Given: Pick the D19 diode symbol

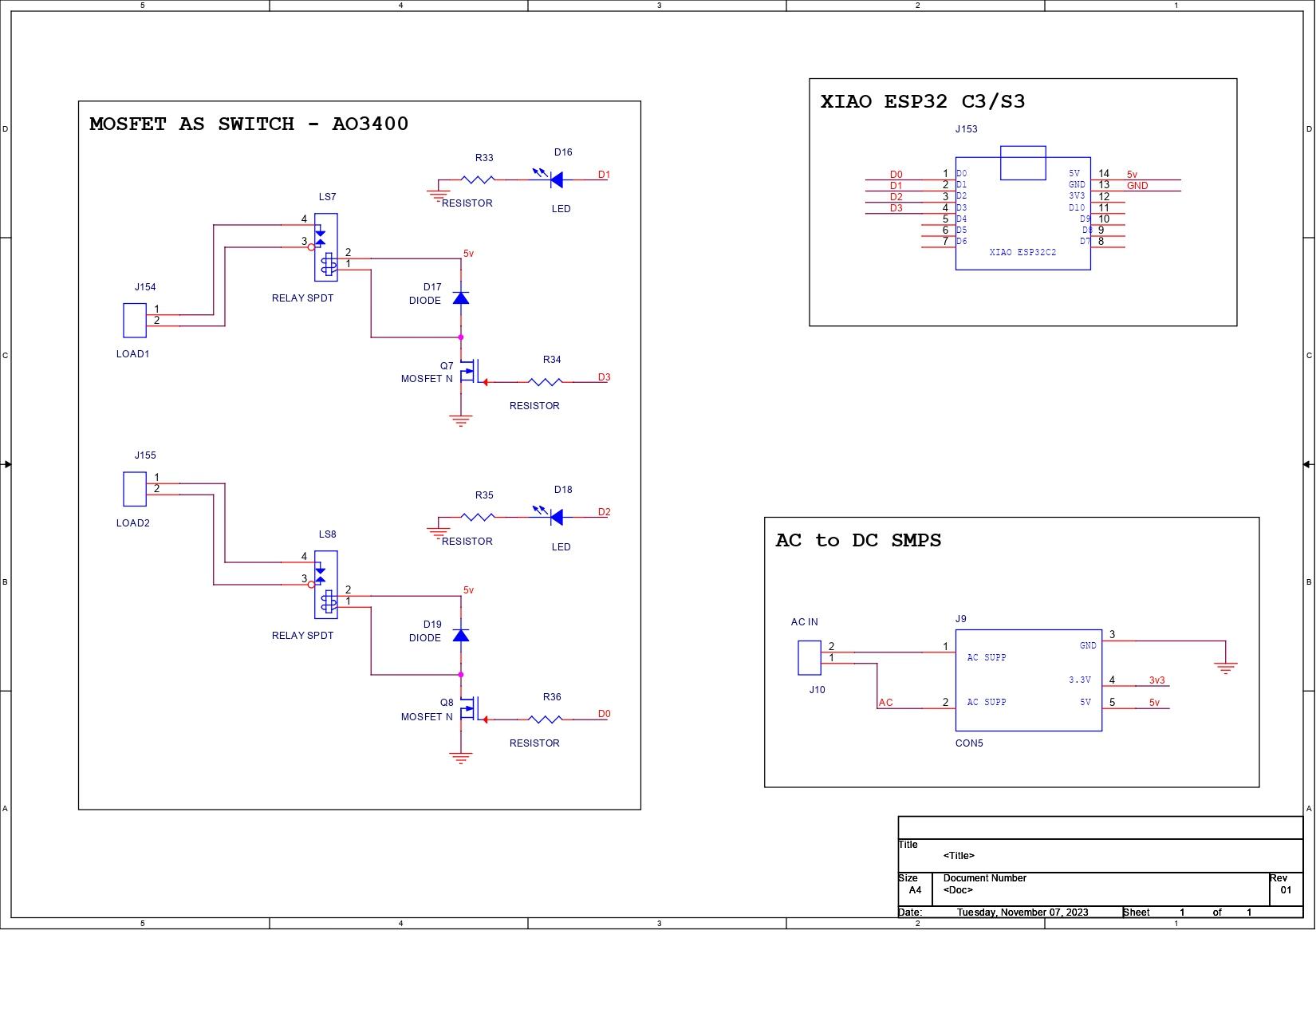Looking at the screenshot, I should point(461,635).
